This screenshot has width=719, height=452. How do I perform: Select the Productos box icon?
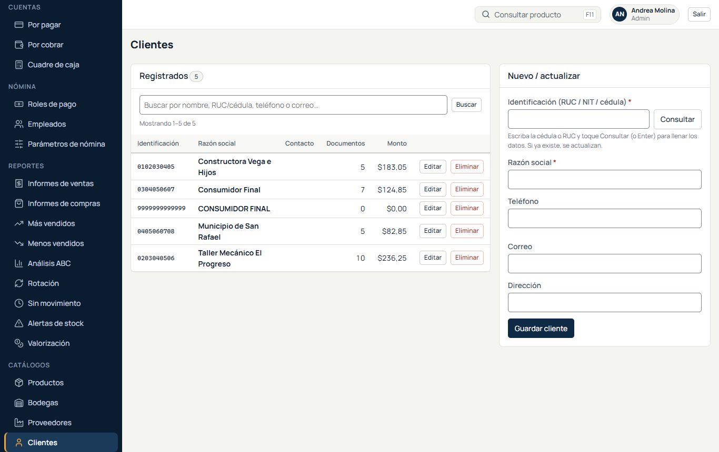click(x=19, y=383)
